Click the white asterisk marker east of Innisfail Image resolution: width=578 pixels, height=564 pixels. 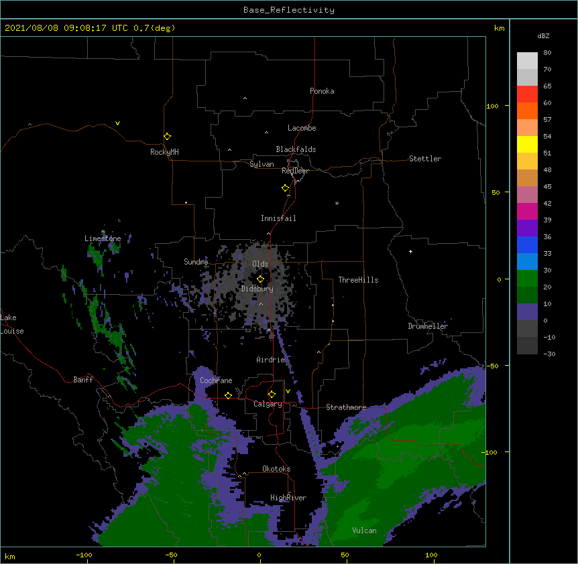(337, 203)
